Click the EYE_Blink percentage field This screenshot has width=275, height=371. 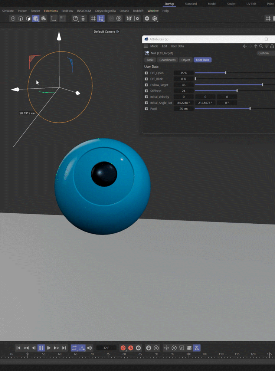tap(184, 79)
